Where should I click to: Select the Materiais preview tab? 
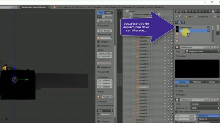click(197, 82)
